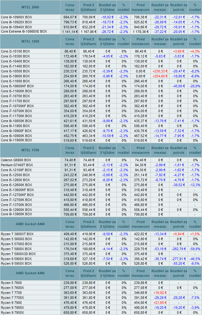Click the +230,33 € monthly difference value
Viewport: 202px width, 315px height.
160,71
